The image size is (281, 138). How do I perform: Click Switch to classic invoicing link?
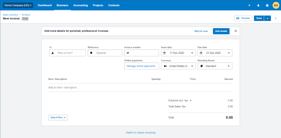[x=140, y=133]
